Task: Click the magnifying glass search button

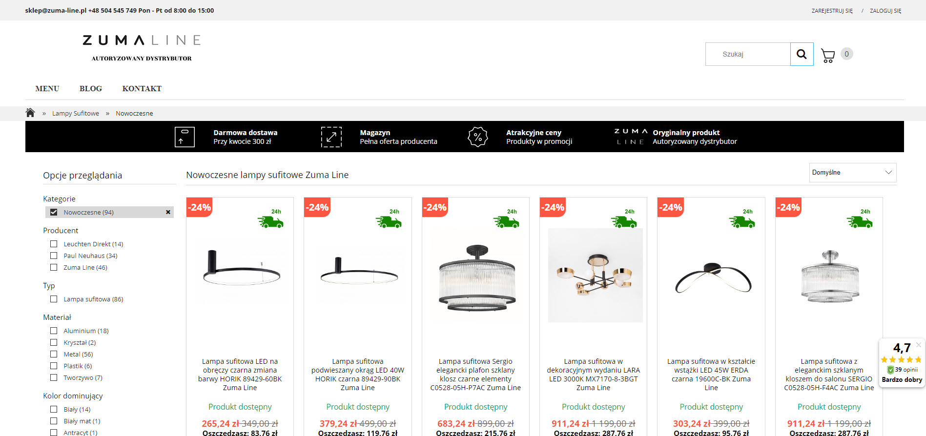Action: (802, 54)
